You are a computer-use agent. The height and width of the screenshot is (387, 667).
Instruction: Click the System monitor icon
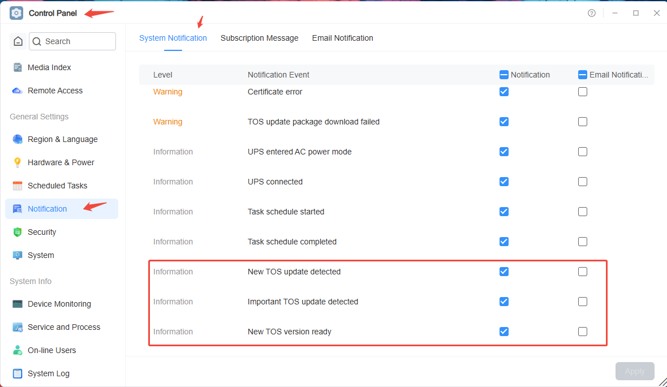tap(18, 255)
